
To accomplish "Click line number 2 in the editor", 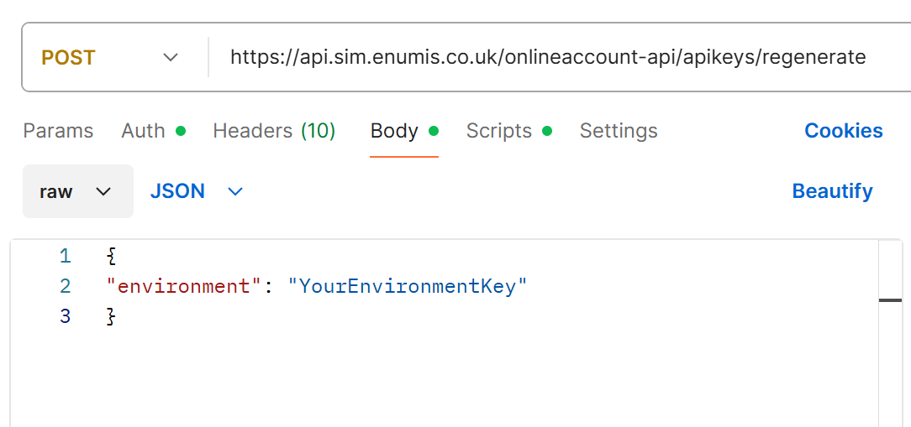I will [66, 286].
